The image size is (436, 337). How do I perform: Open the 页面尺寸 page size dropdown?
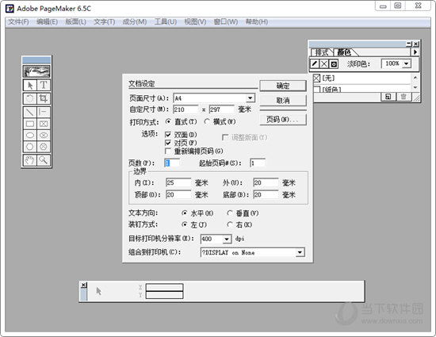[x=250, y=98]
